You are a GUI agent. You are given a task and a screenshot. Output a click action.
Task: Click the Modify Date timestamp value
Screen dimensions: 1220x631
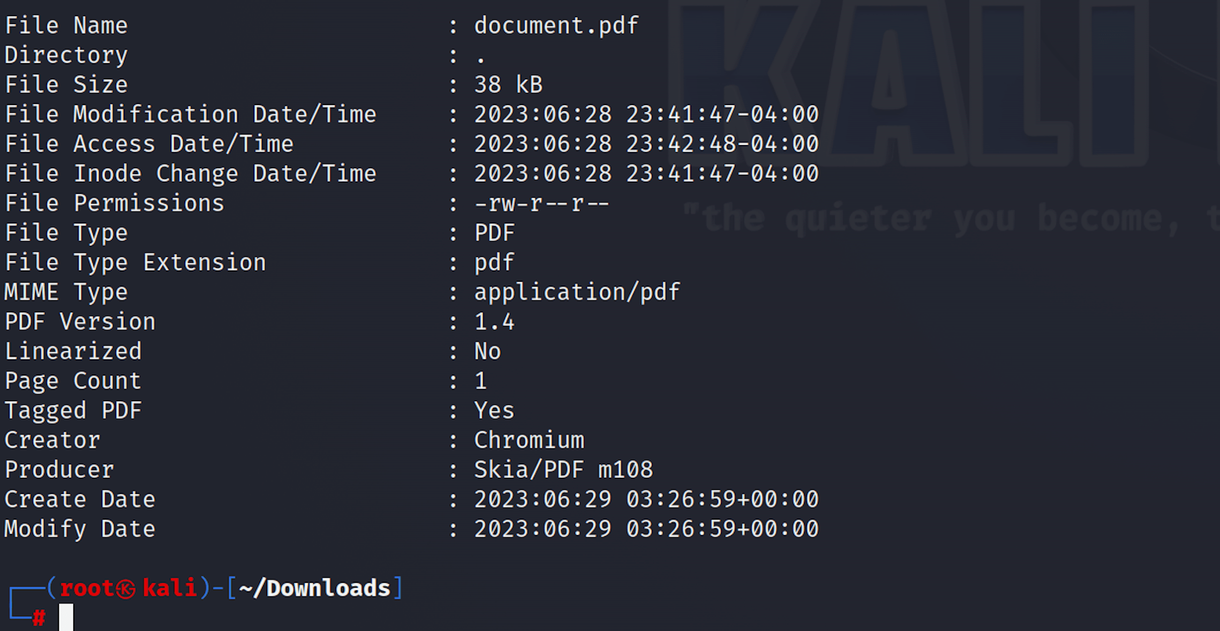(x=646, y=529)
